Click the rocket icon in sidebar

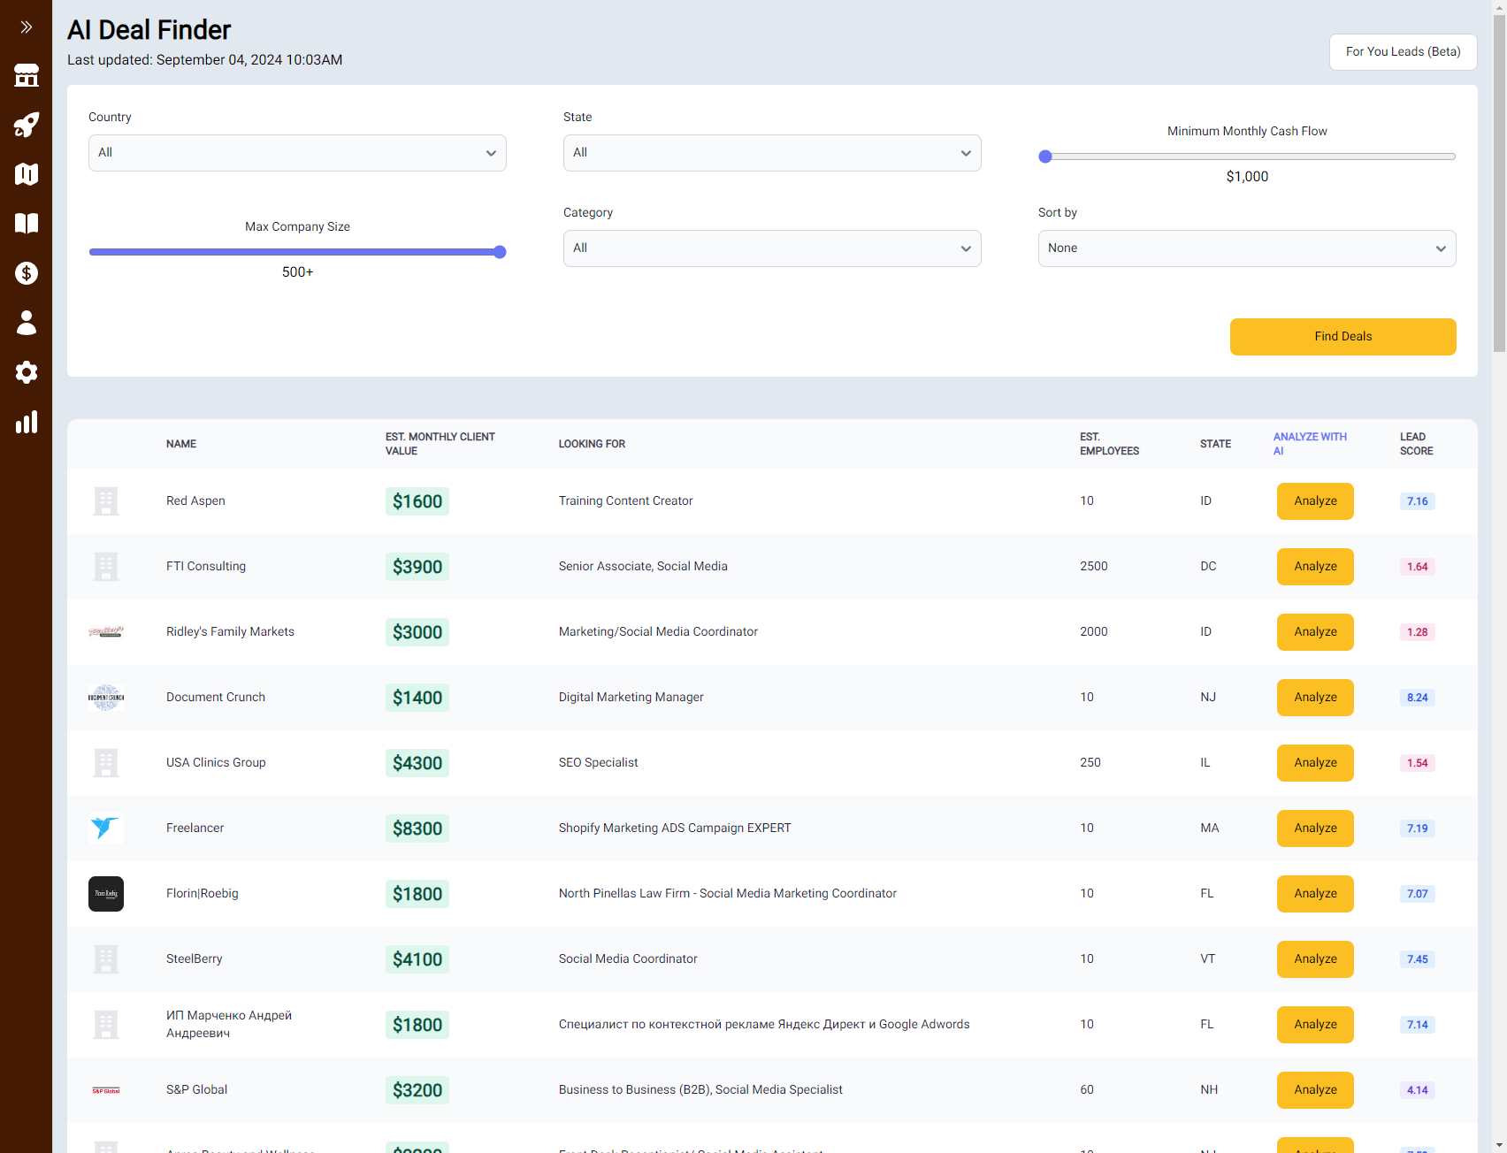(x=27, y=125)
